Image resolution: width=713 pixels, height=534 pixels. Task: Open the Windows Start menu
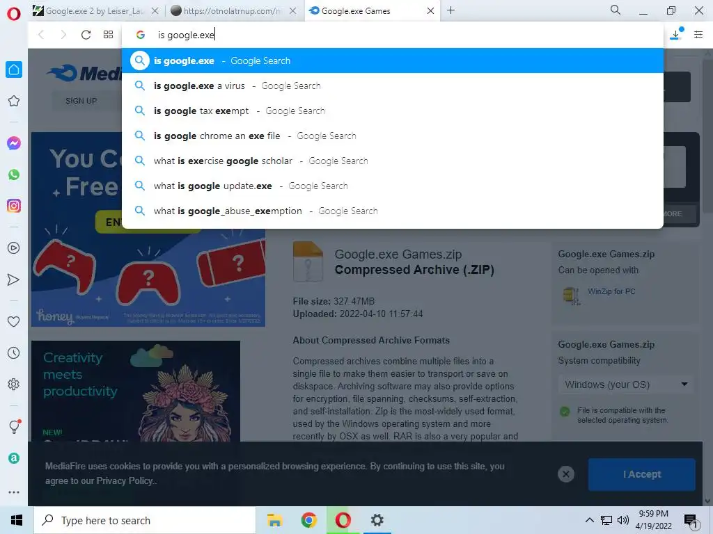coord(17,520)
